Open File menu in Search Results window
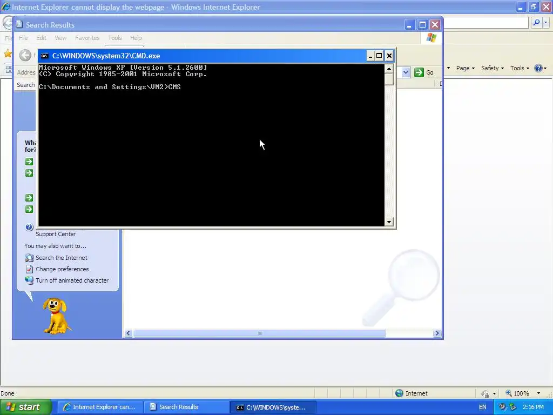553x415 pixels. tap(23, 38)
